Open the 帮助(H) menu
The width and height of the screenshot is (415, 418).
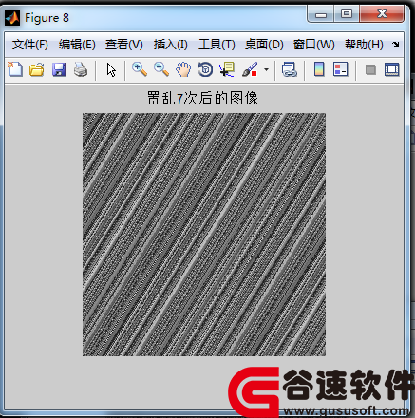click(x=364, y=45)
